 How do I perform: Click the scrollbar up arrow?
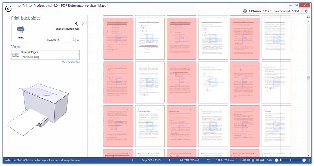(x=308, y=22)
